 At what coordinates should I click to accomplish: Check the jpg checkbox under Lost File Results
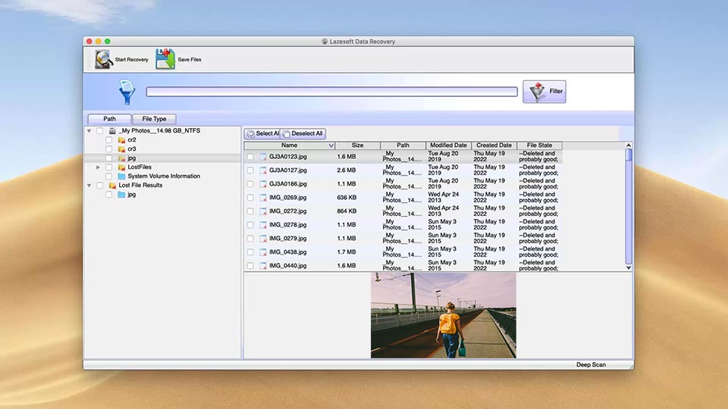click(108, 195)
